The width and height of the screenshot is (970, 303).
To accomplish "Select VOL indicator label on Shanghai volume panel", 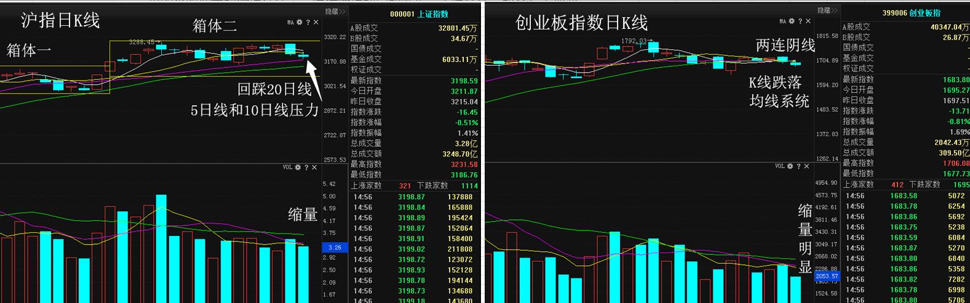I will [287, 167].
